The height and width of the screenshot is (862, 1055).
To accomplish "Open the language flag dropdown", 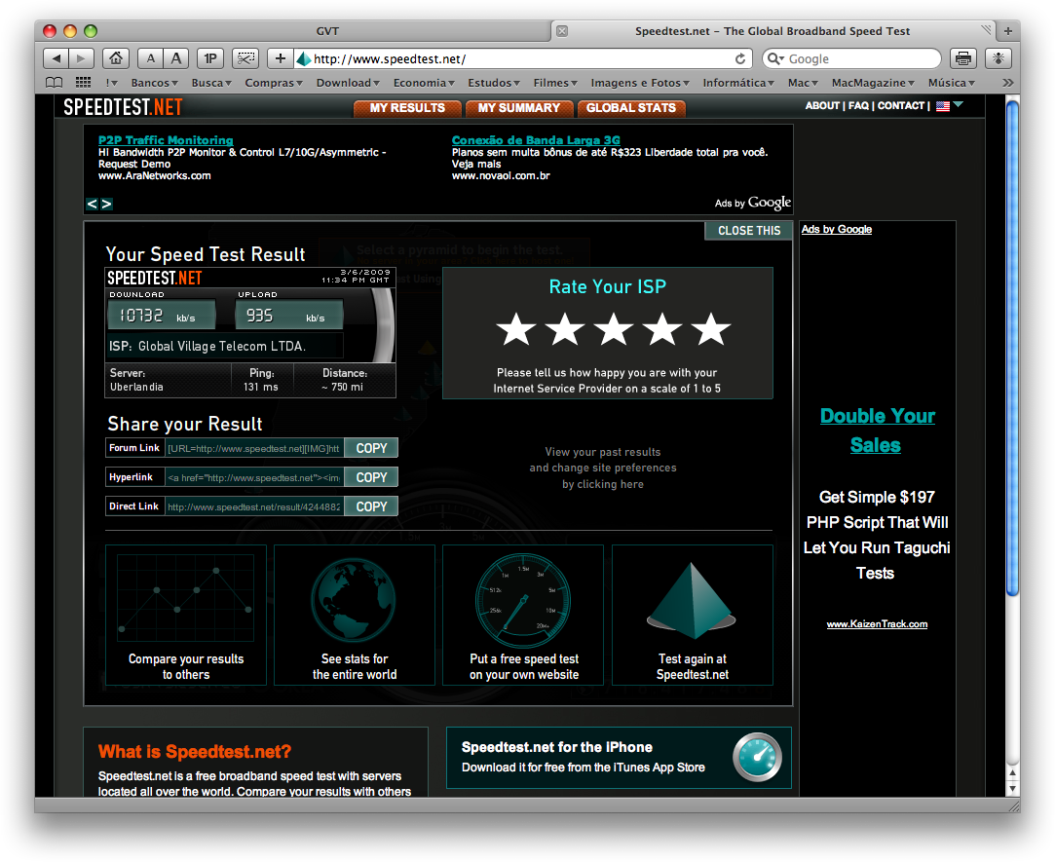I will (950, 105).
